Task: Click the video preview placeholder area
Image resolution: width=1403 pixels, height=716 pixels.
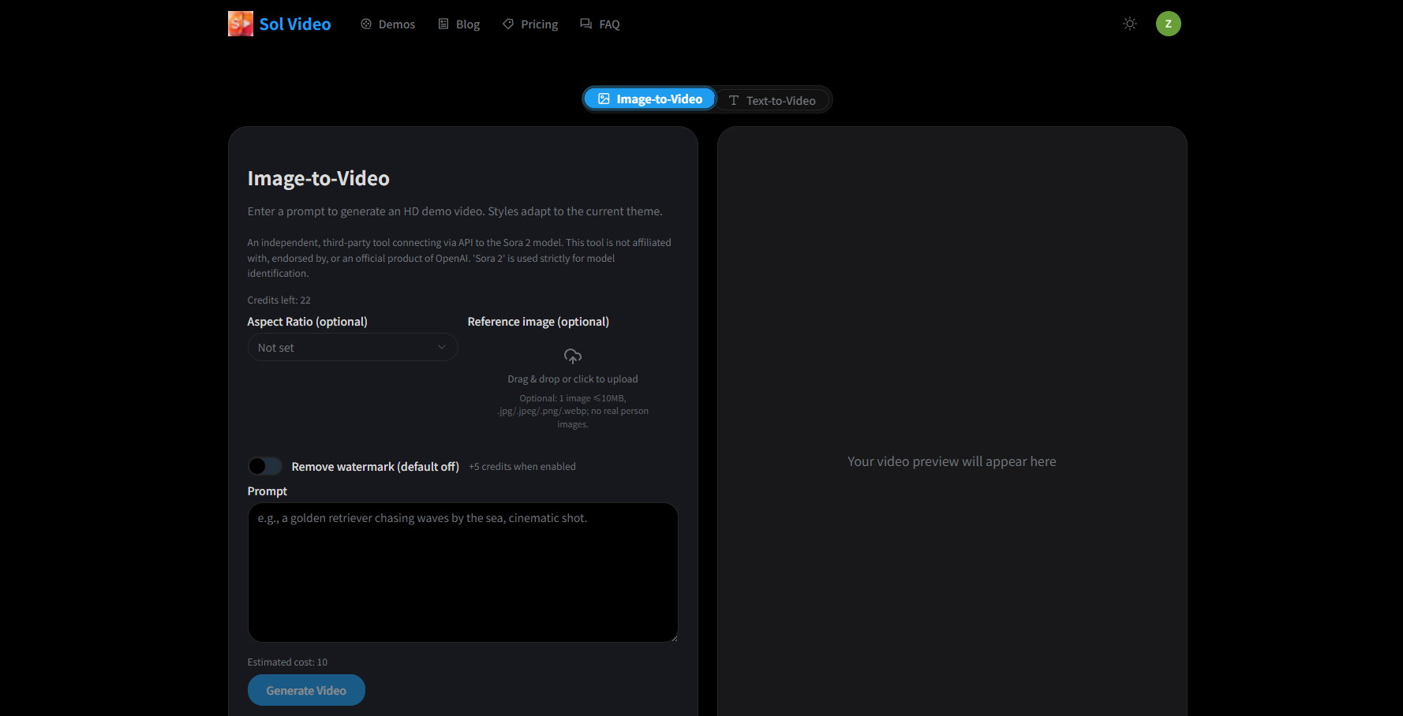Action: coord(952,461)
